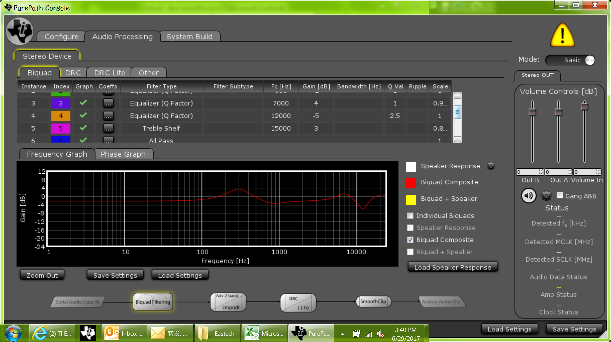The image size is (611, 342).
Task: Click biquad table scrollbar down arrow
Action: pos(458,139)
